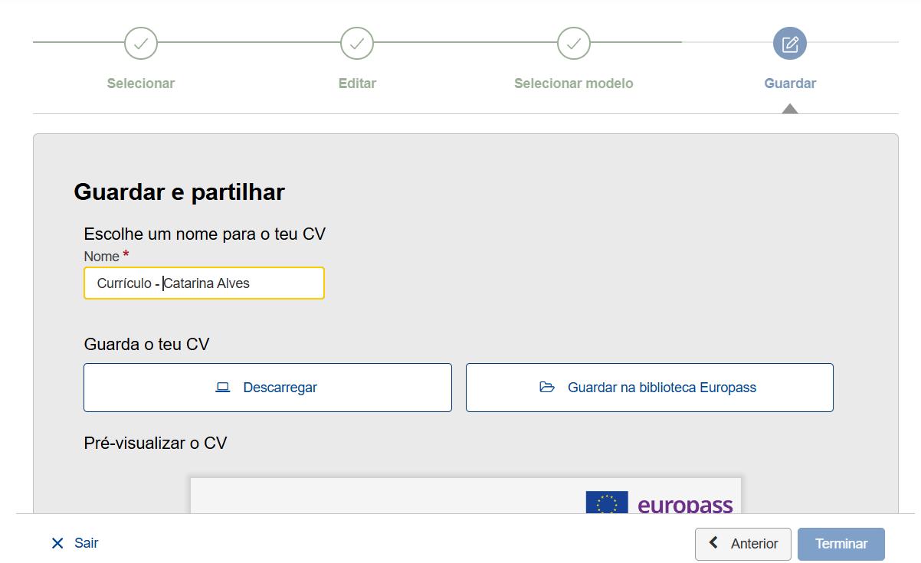Click the checkmark icon above Selecionar modelo
This screenshot has height=563, width=921.
pos(573,44)
